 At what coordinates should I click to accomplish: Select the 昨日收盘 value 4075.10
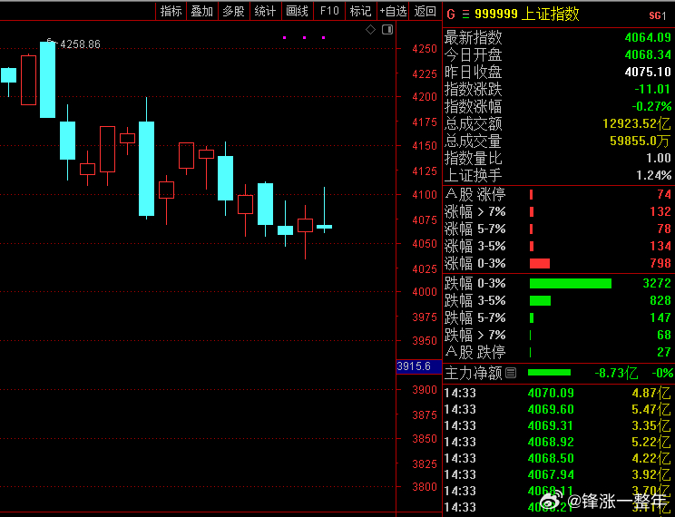pyautogui.click(x=648, y=72)
